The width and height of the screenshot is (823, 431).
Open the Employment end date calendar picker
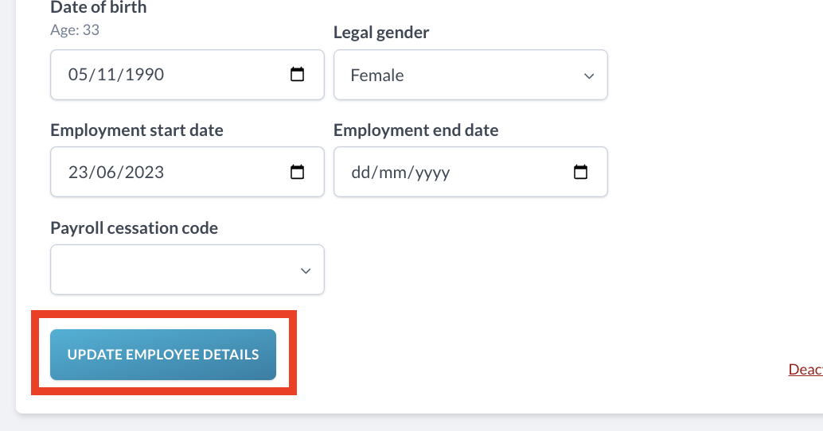580,172
